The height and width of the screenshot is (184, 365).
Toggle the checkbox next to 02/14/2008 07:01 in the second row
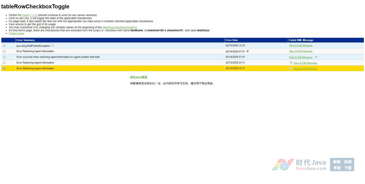click(247, 51)
